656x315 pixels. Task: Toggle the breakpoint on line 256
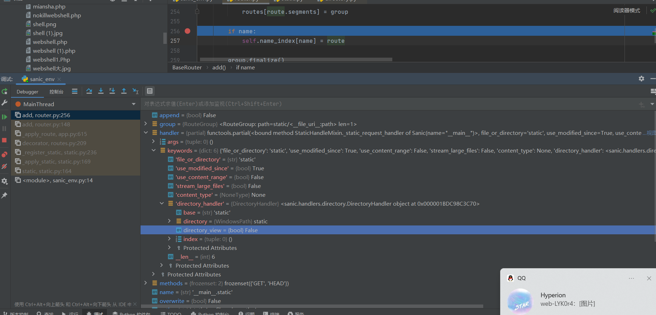pyautogui.click(x=188, y=31)
